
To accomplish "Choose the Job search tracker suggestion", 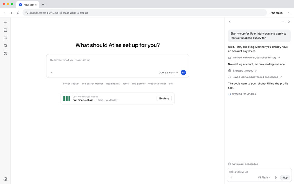I will point(92,84).
